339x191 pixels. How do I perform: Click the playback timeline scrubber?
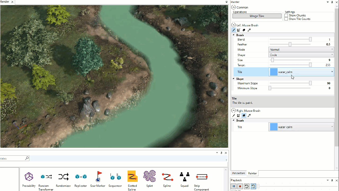[x=258, y=186]
